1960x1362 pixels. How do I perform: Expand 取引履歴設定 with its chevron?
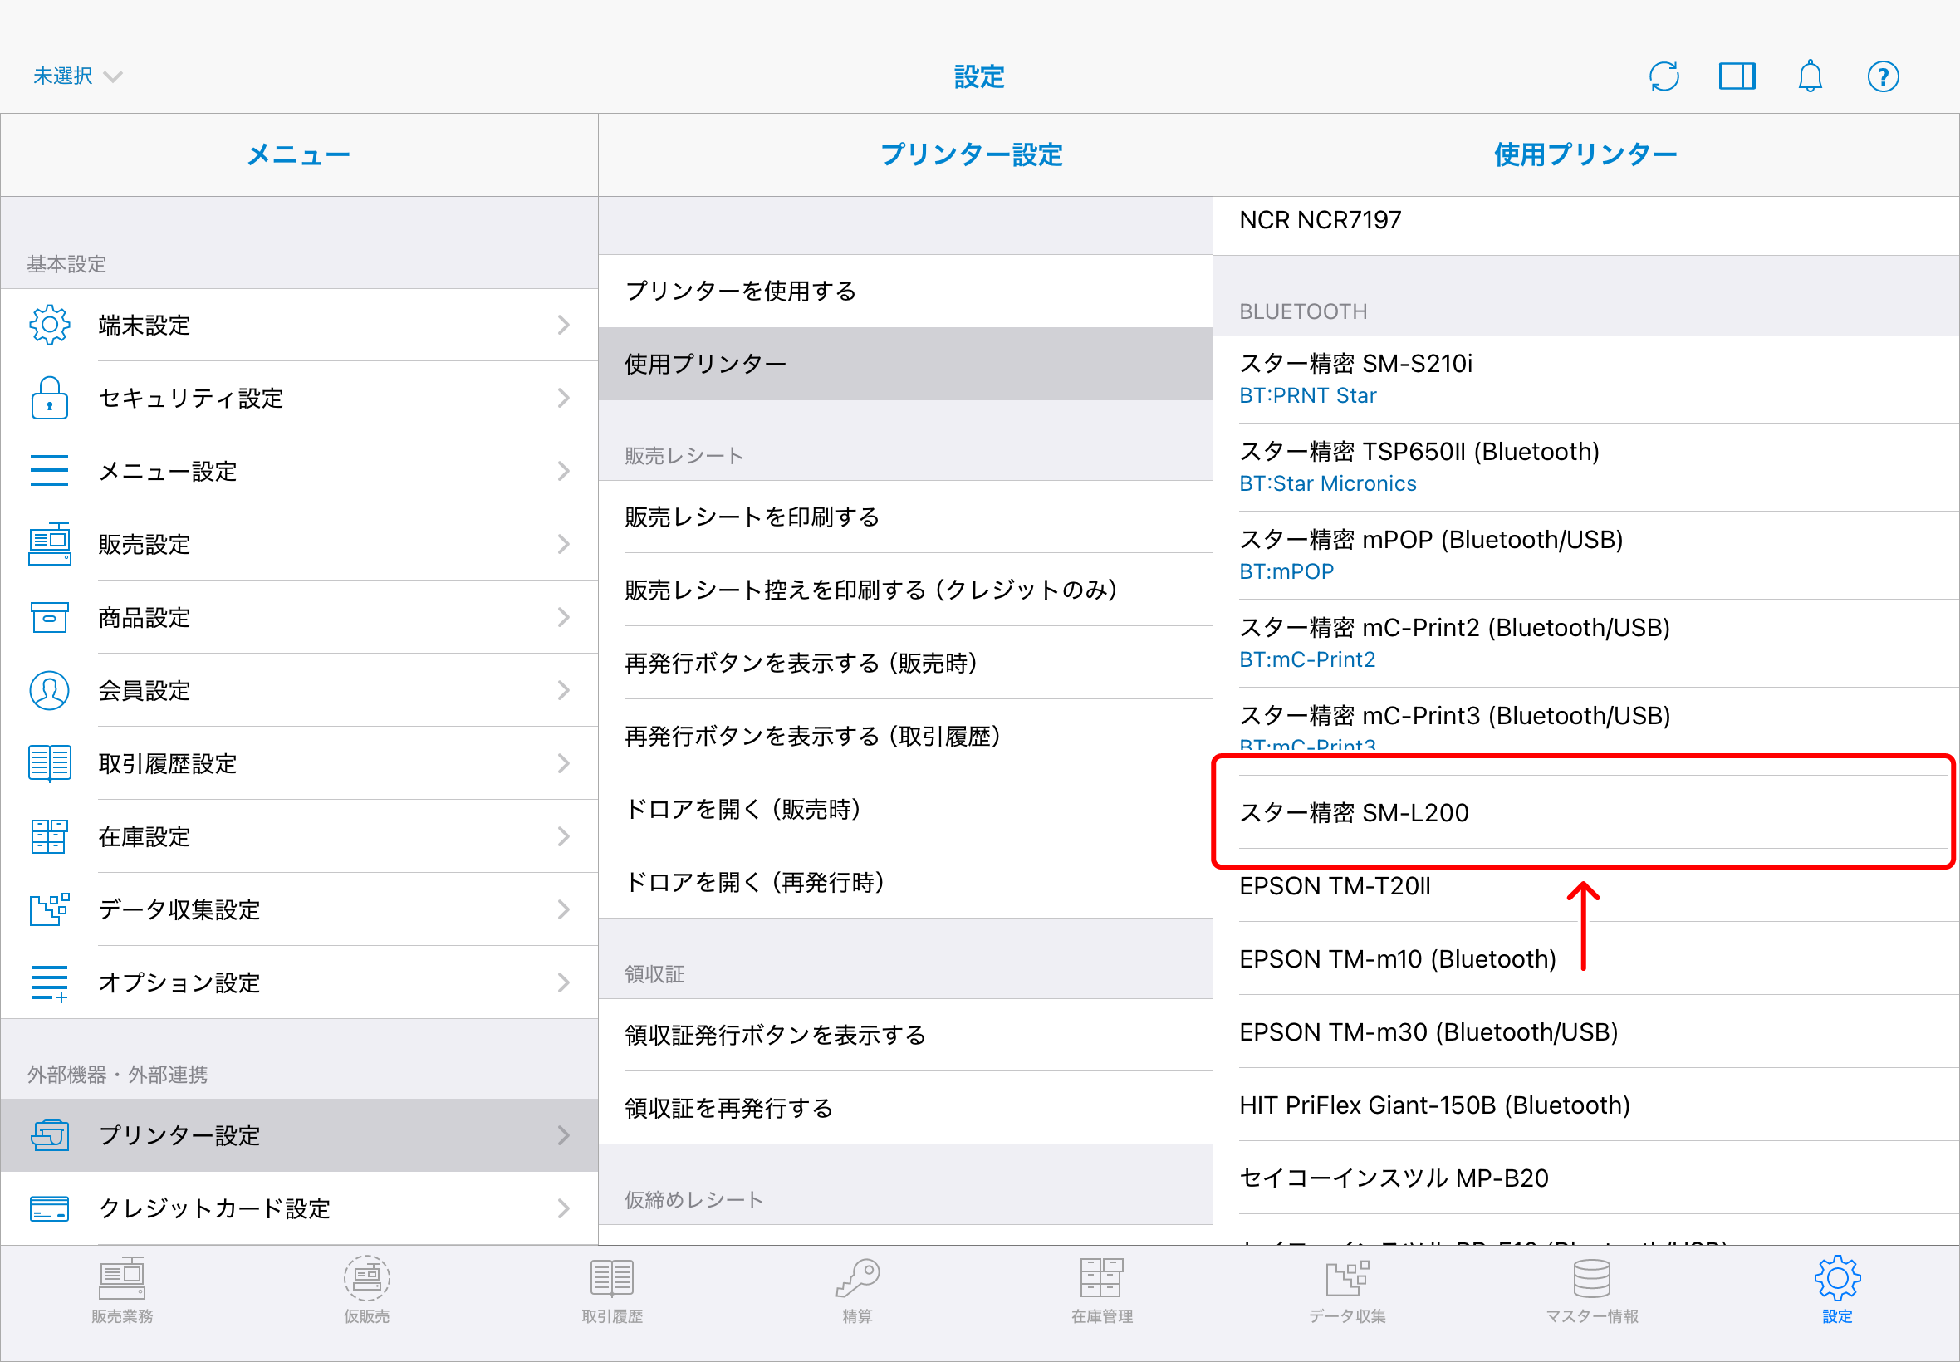pos(563,764)
